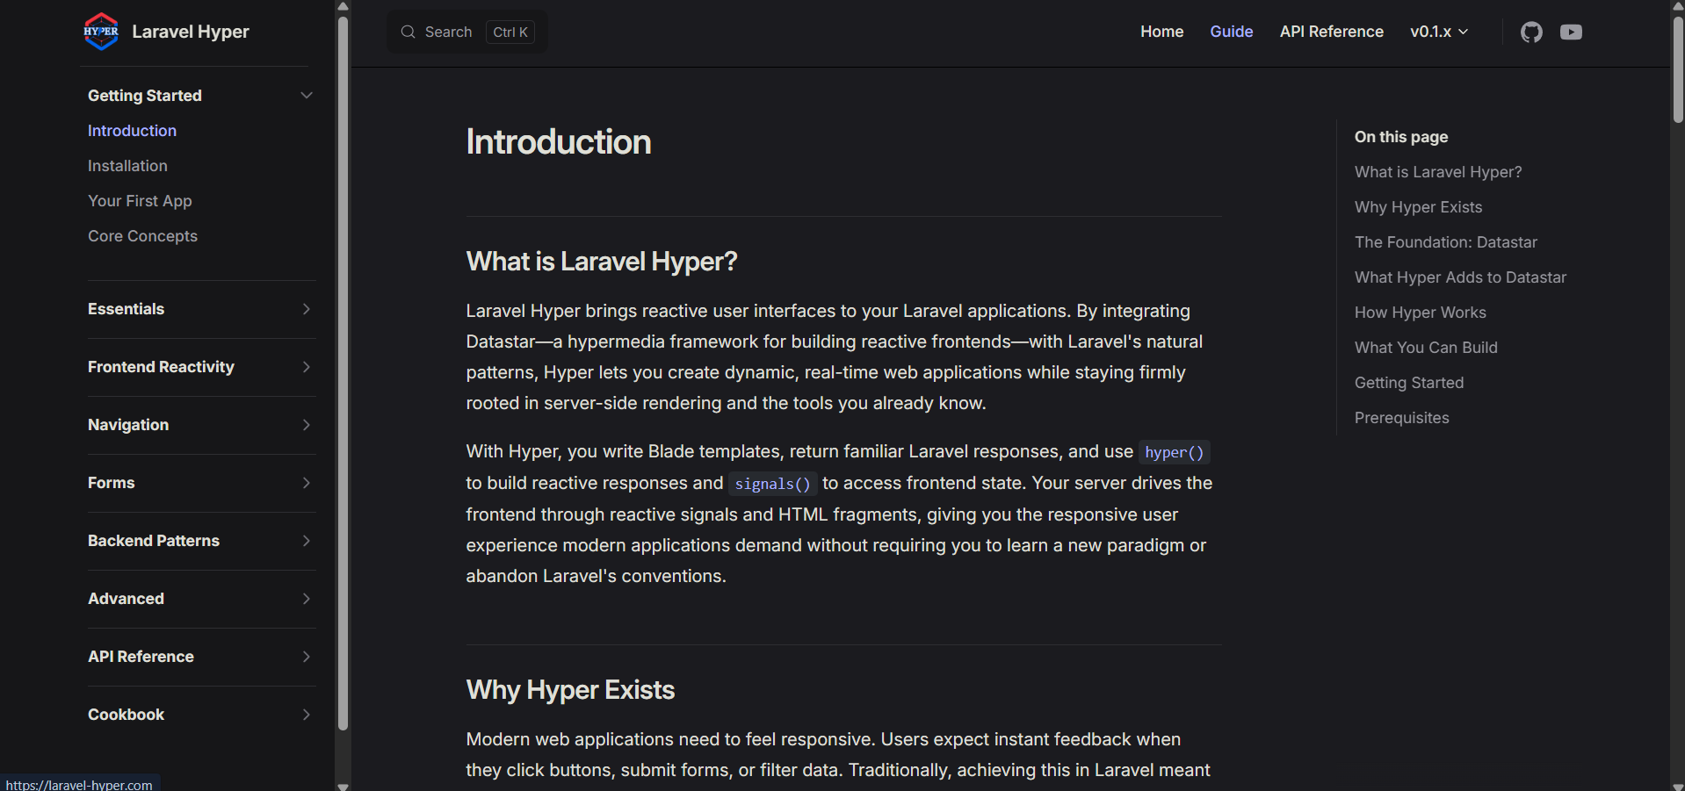Expand the Essentials section

(307, 309)
